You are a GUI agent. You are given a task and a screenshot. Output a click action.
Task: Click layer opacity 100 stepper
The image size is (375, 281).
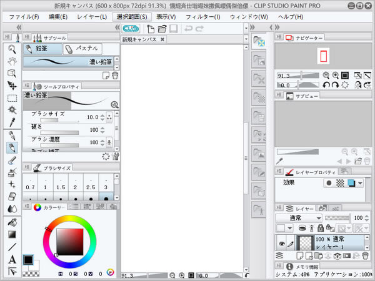[367, 218]
